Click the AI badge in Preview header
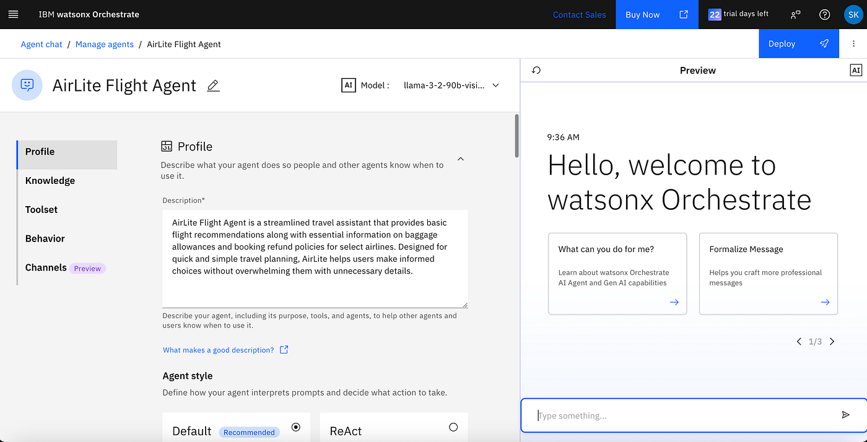Viewport: 867px width, 442px height. pyautogui.click(x=855, y=71)
